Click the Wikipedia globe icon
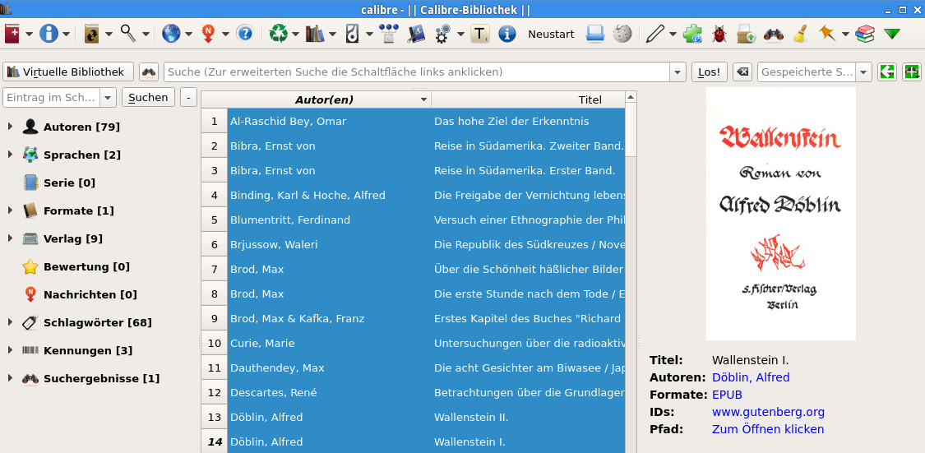Viewport: 925px width, 453px height. 622,34
